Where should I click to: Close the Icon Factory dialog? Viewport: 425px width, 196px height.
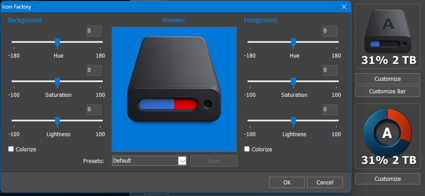[x=344, y=7]
